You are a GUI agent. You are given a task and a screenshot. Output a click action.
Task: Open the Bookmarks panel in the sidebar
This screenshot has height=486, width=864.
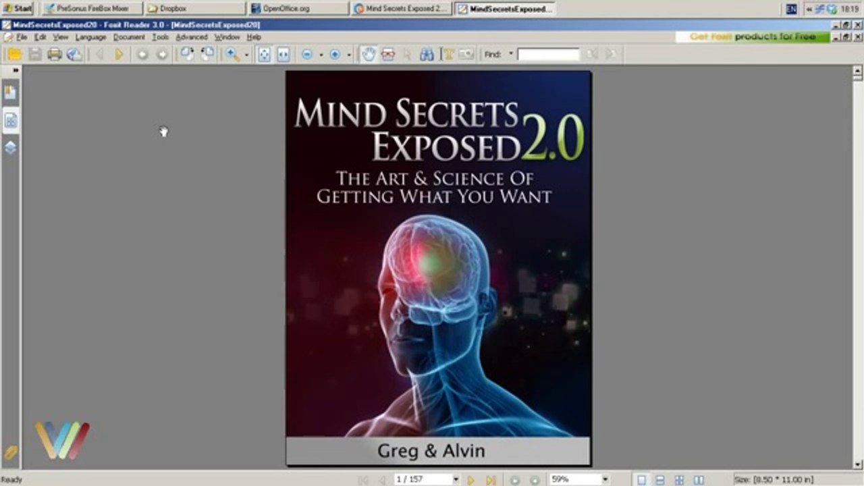click(11, 92)
